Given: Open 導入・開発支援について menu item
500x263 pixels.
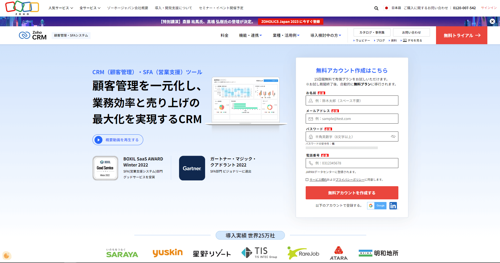Looking at the screenshot, I should click(174, 8).
